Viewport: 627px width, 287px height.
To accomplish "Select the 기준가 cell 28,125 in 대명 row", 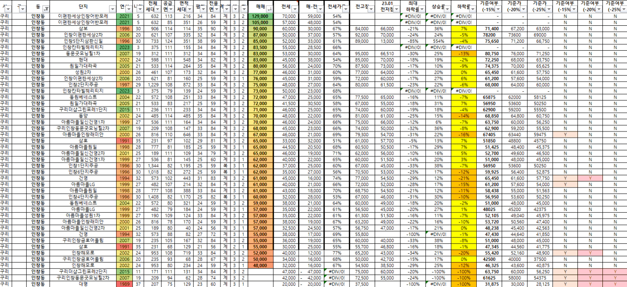I will 539,284.
